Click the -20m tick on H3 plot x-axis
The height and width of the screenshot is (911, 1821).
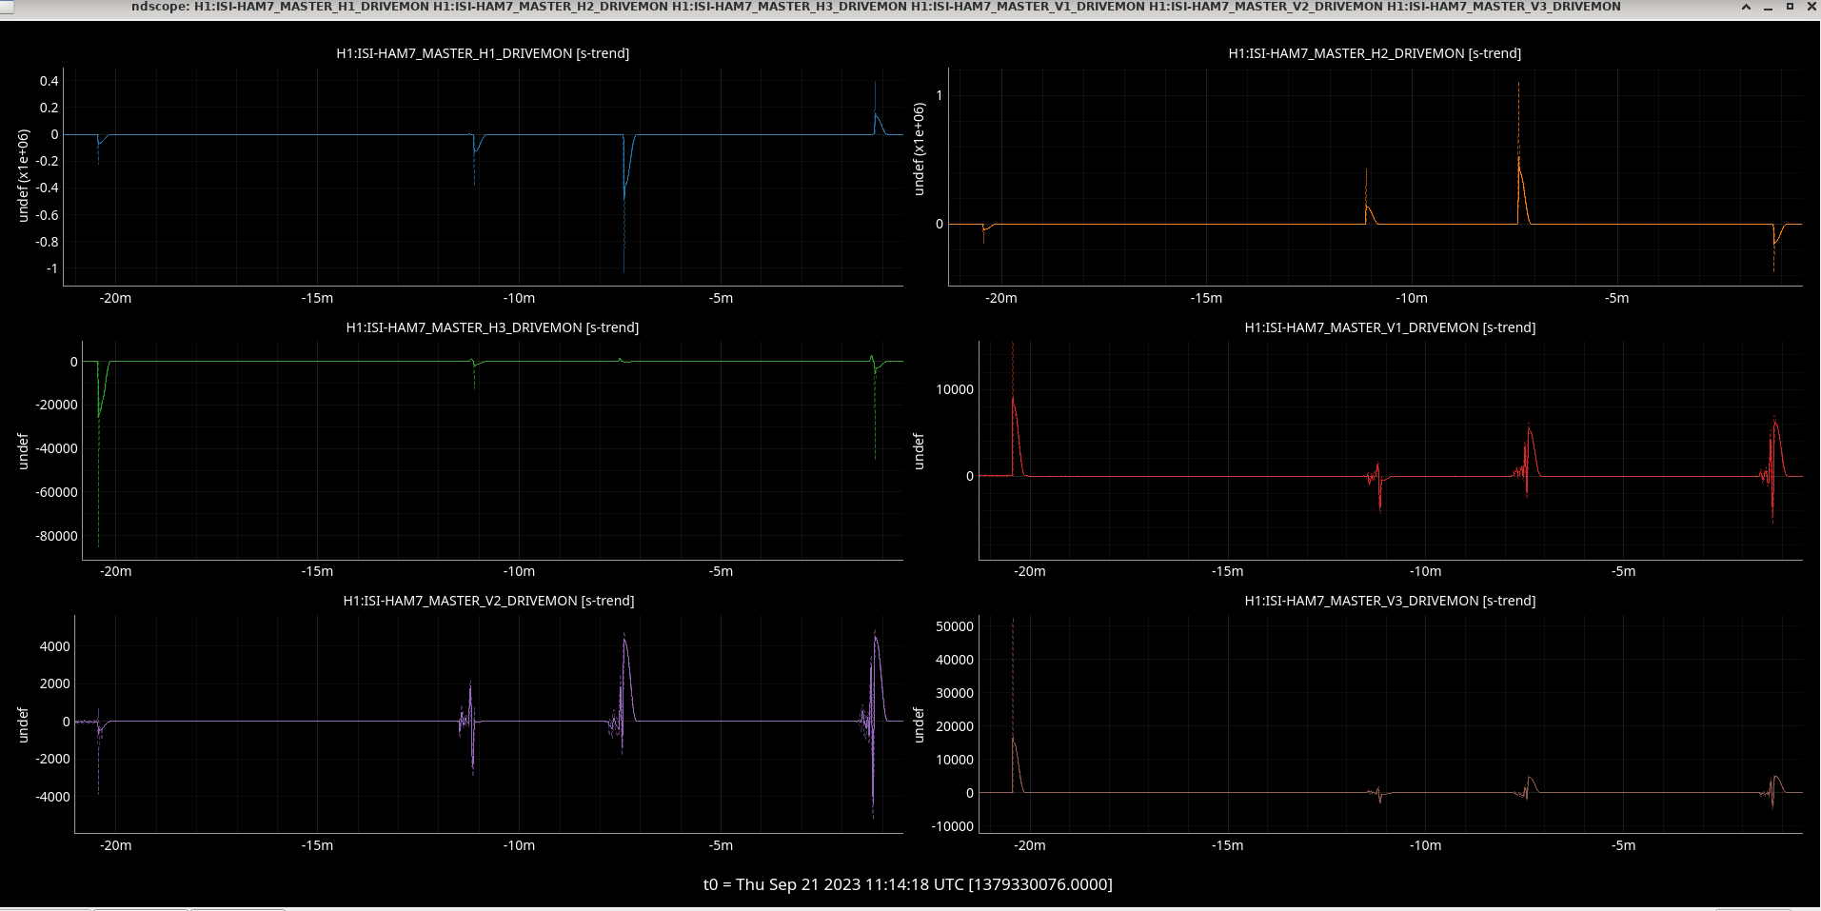coord(115,571)
